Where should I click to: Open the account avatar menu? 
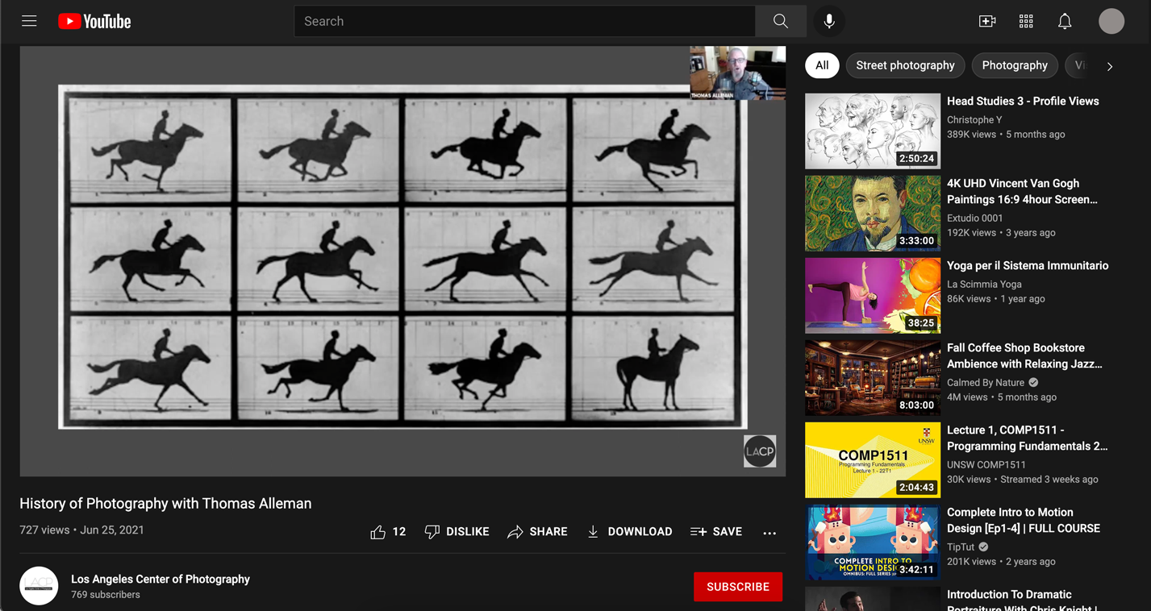[1111, 22]
